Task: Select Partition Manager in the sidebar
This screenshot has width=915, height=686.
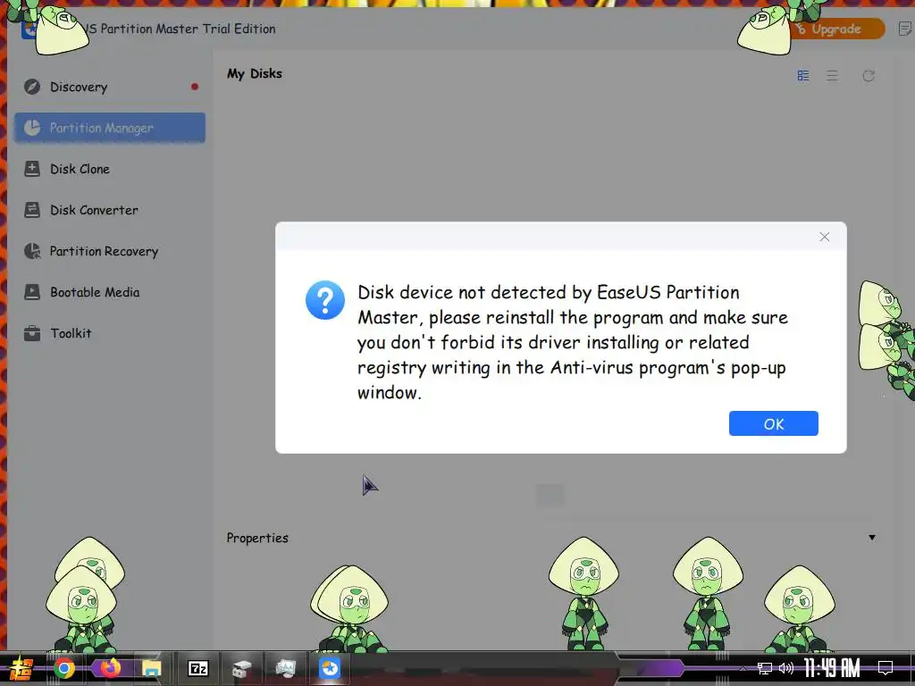Action: tap(110, 128)
